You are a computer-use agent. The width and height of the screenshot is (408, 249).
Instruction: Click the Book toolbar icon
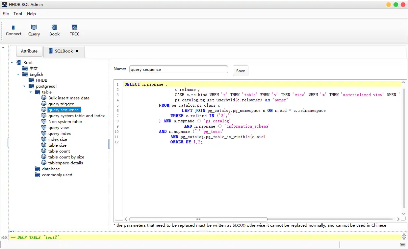click(54, 28)
